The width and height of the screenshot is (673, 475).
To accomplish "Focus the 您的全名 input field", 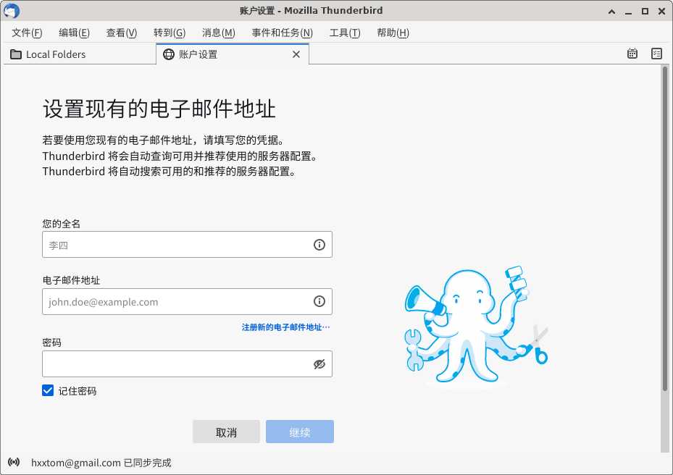I will click(x=187, y=245).
